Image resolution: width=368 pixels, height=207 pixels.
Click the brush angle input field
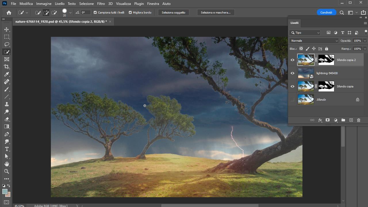tap(85, 13)
